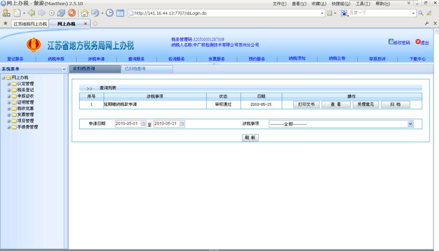
Task: Click the 打印文书 button
Action: point(306,104)
